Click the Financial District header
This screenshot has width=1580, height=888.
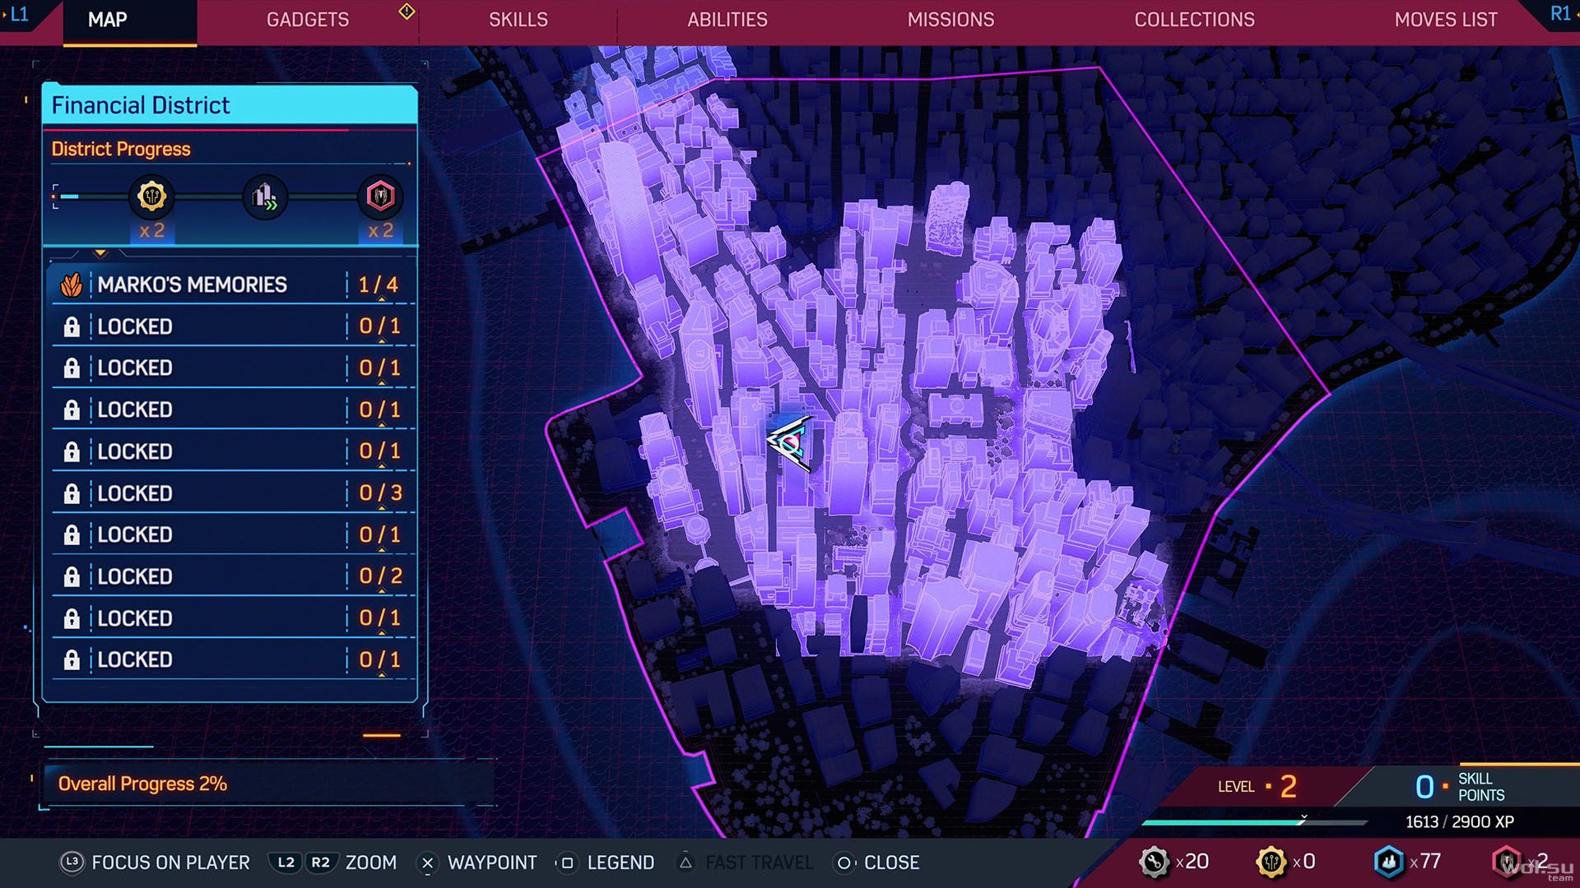click(x=230, y=105)
